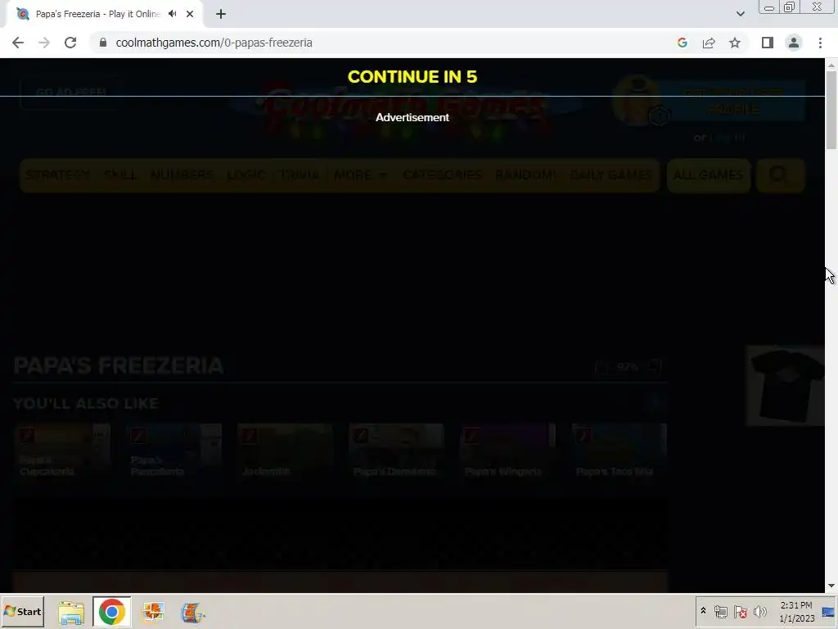Open Chrome's three-dot menu
The height and width of the screenshot is (629, 838).
[820, 43]
